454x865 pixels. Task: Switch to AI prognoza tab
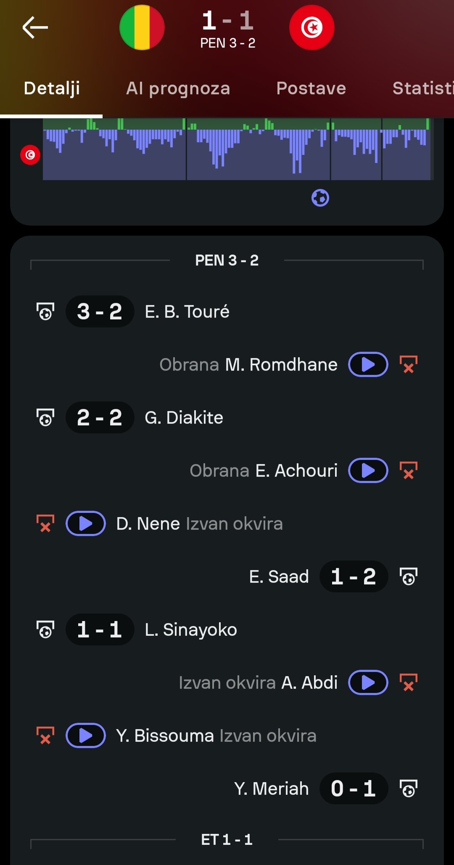pos(178,88)
